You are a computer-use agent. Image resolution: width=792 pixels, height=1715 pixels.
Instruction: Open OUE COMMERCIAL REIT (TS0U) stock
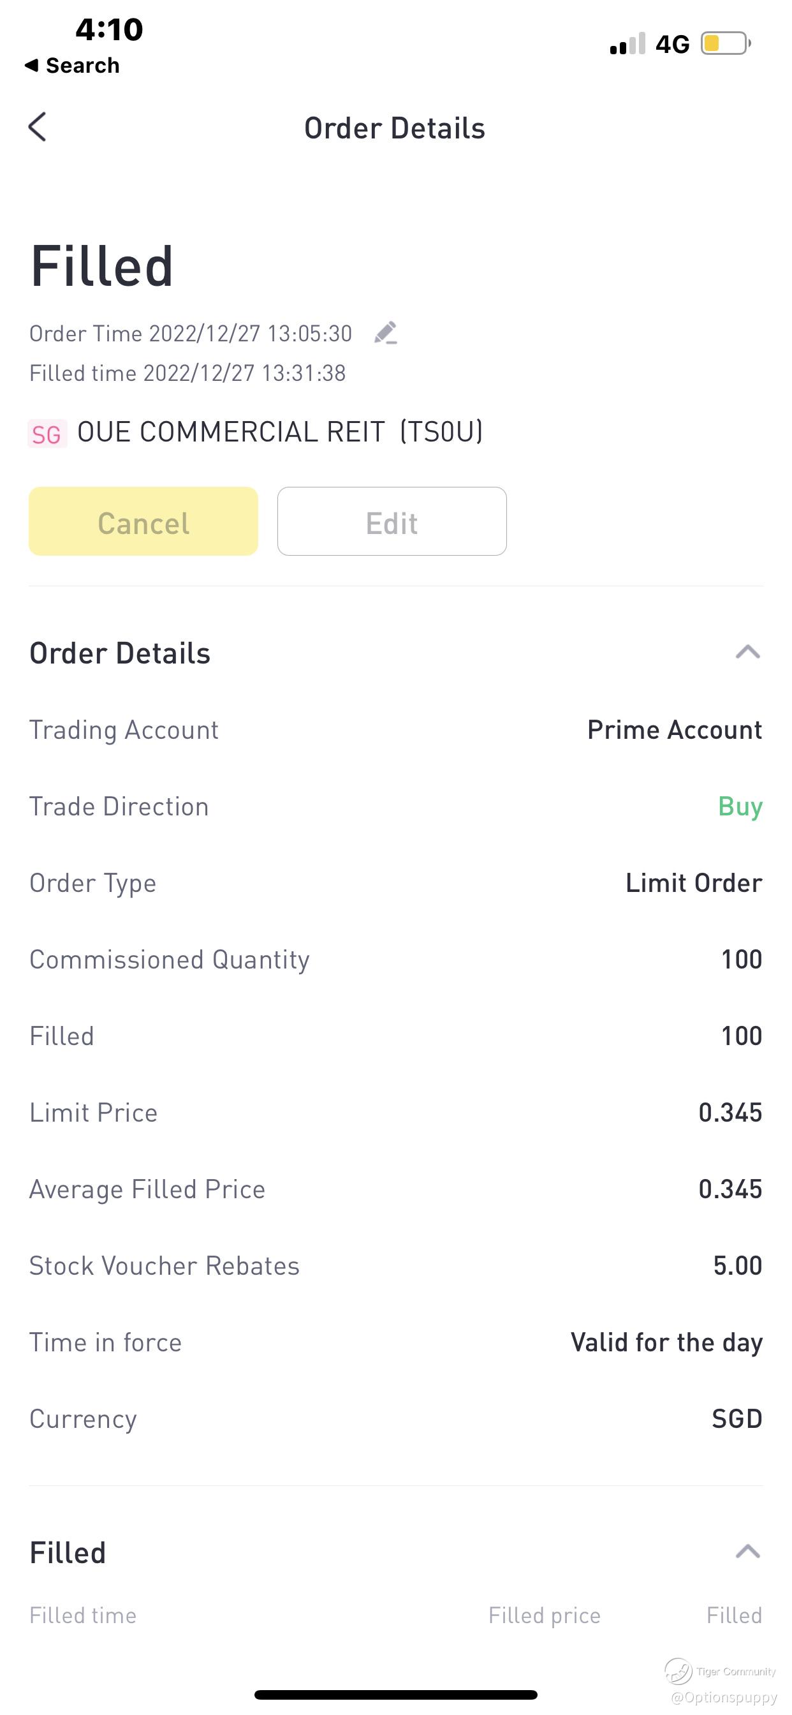(279, 432)
